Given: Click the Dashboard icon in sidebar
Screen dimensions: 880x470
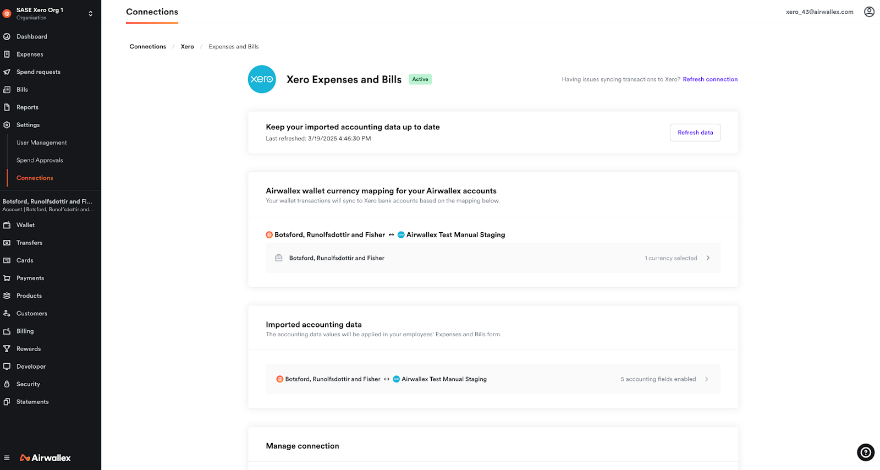Looking at the screenshot, I should point(7,36).
